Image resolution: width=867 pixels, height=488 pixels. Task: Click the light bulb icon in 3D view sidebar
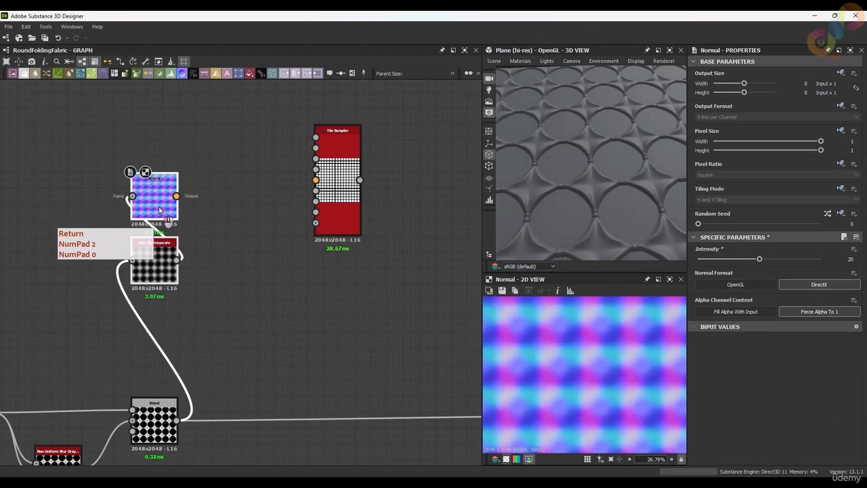pos(489,90)
